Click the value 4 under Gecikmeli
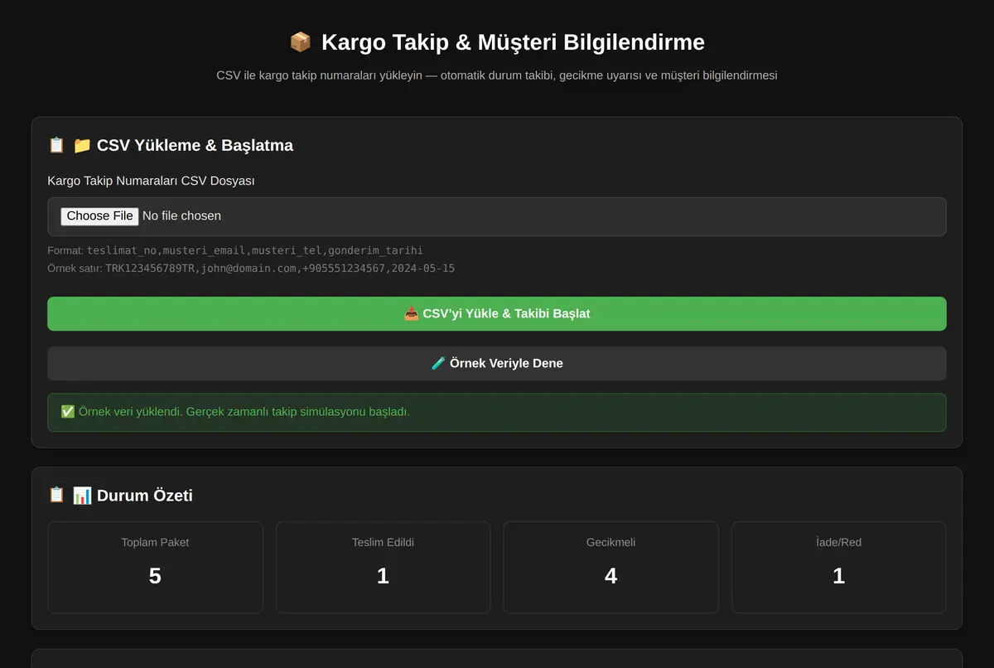This screenshot has width=994, height=668. 610,576
